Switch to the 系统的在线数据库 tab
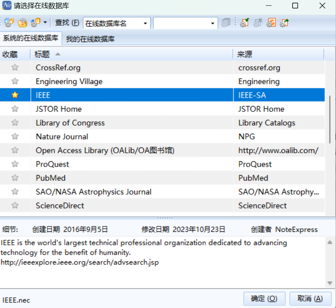336x308 pixels. [31, 38]
